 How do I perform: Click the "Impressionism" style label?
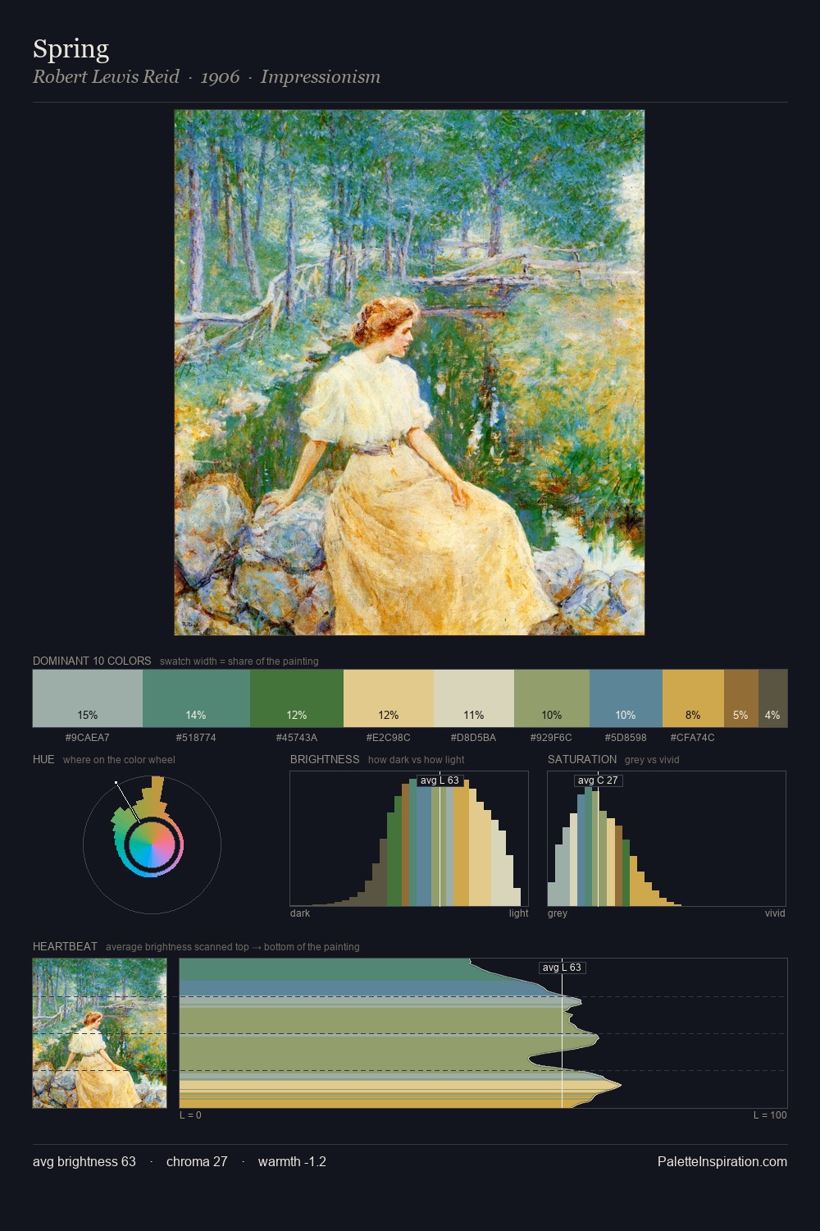click(321, 77)
